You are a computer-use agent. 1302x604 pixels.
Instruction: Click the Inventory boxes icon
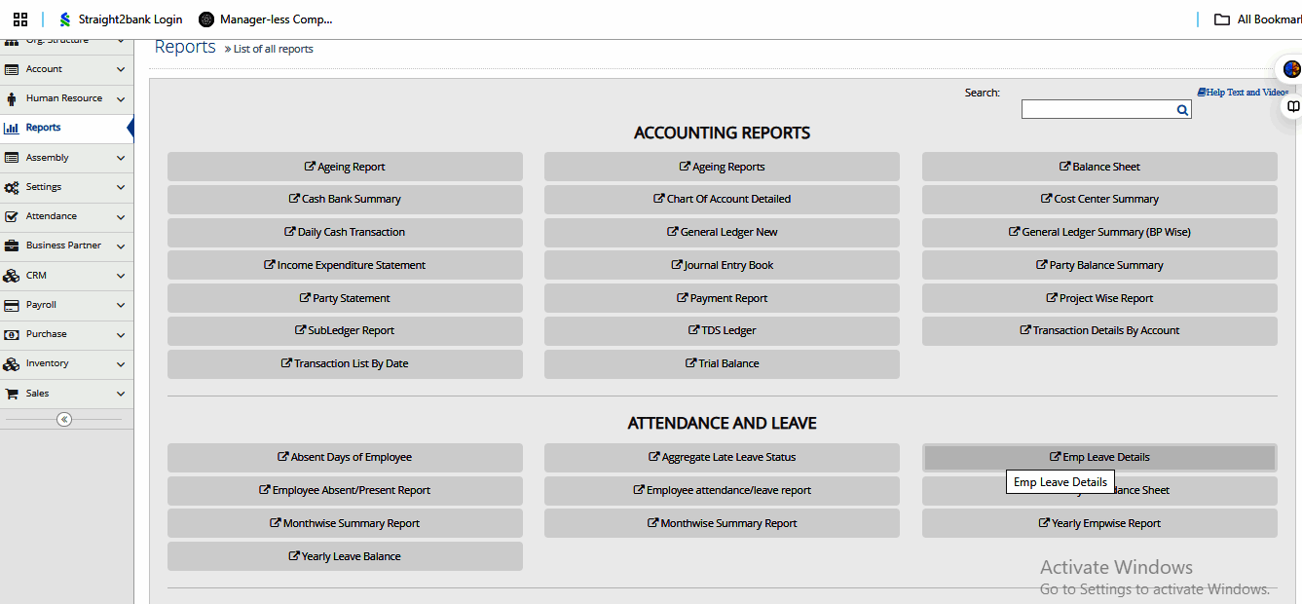(12, 364)
